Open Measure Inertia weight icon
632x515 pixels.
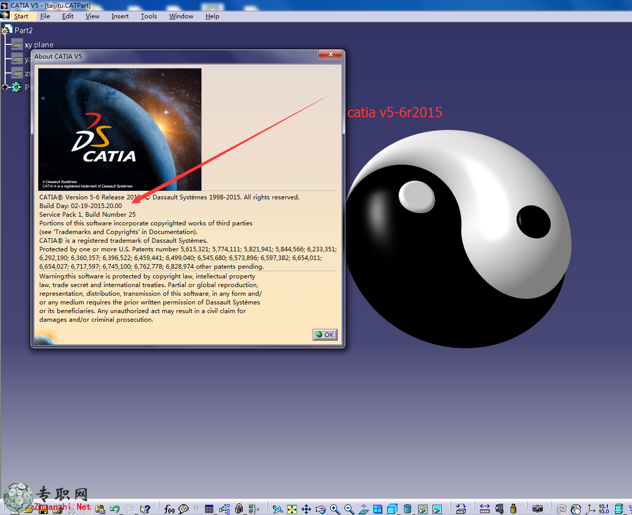(513, 509)
